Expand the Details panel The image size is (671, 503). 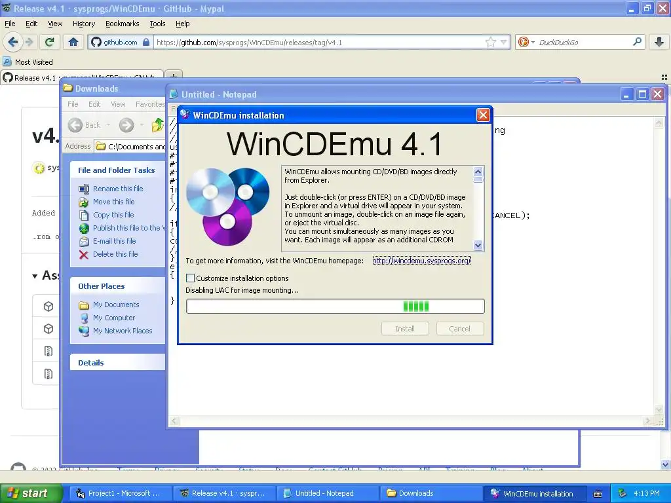tap(90, 363)
